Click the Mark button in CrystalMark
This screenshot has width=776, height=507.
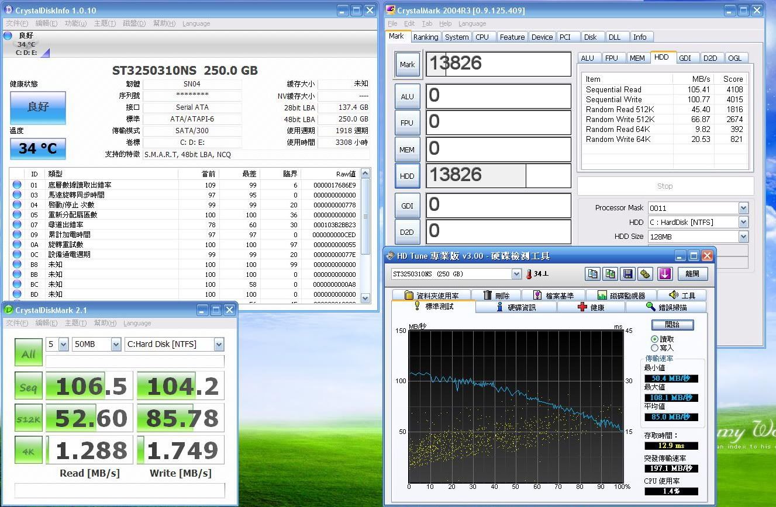pos(408,65)
